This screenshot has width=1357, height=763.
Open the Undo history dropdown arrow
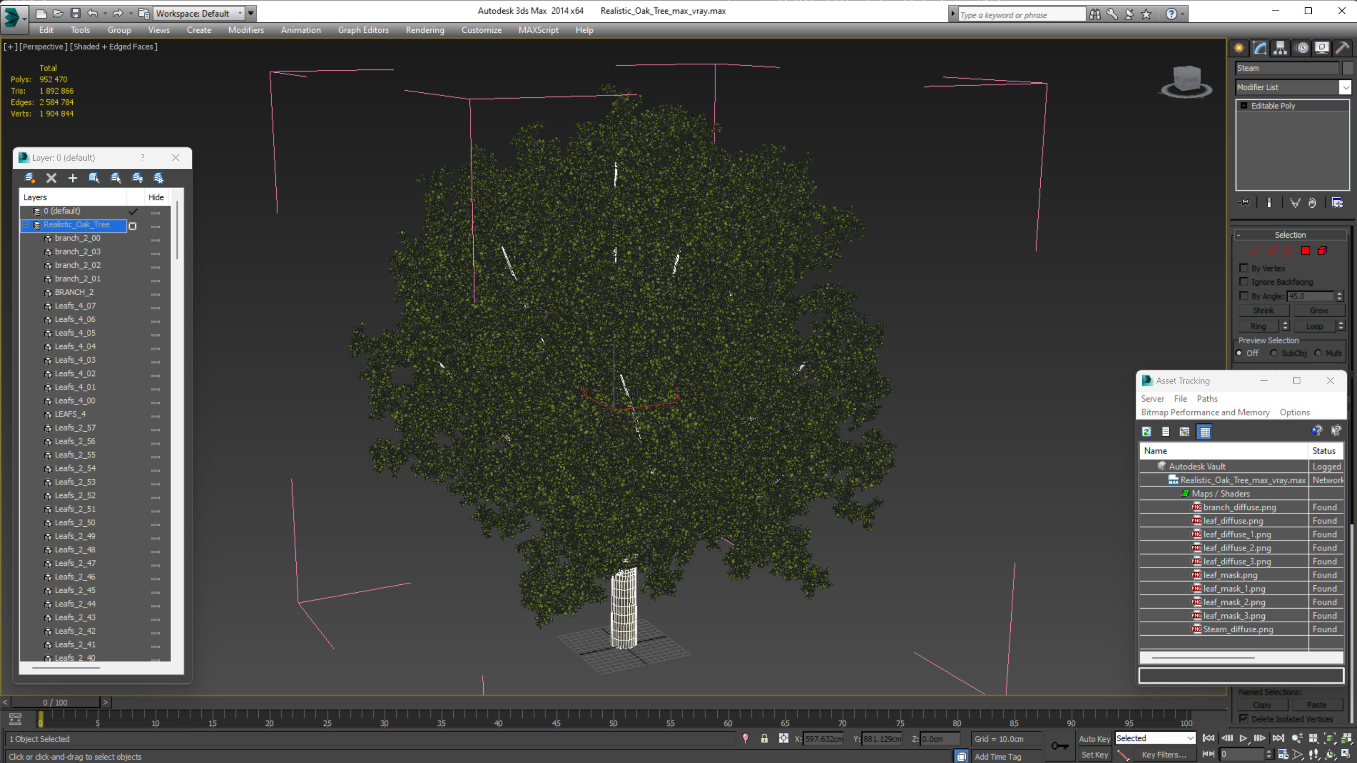point(106,13)
